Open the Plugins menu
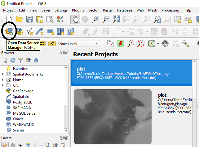Screen dimensions: 199x147 [x=78, y=10]
